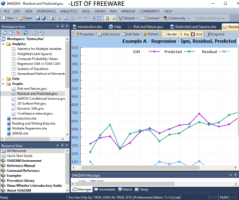Switch to Introduction.sha tab
The height and width of the screenshot is (200, 239).
click(88, 27)
